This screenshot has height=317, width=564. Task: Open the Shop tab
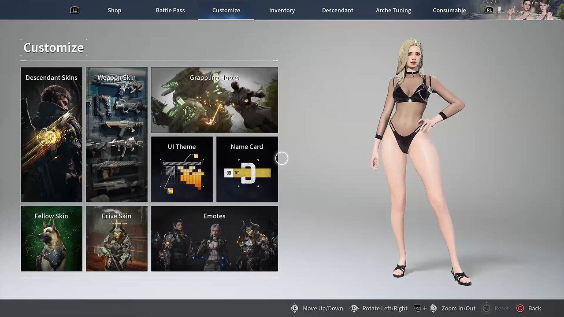tap(114, 10)
